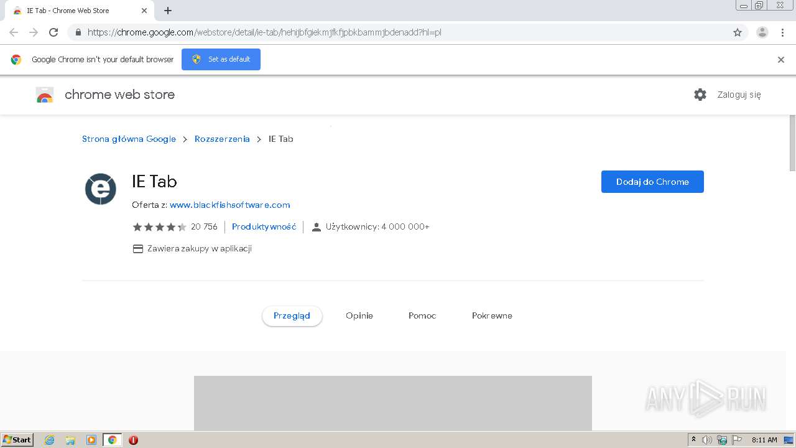Click the 'IE Tab' breadcrumb text
This screenshot has width=796, height=448.
[x=280, y=139]
